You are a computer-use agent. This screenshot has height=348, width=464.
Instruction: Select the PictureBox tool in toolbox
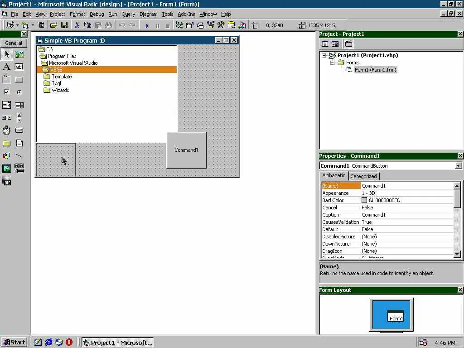pyautogui.click(x=19, y=54)
